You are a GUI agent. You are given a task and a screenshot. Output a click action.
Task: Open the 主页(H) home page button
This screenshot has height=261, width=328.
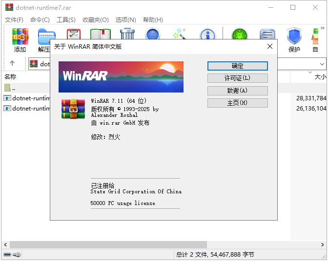tap(238, 103)
